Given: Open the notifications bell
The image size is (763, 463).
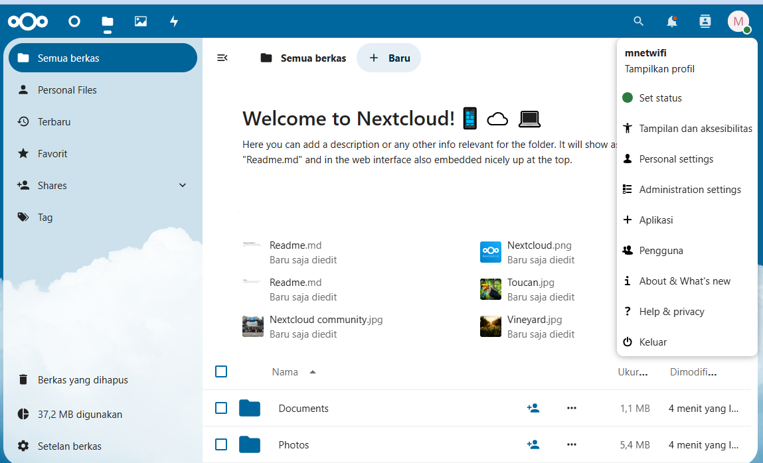Looking at the screenshot, I should click(671, 21).
